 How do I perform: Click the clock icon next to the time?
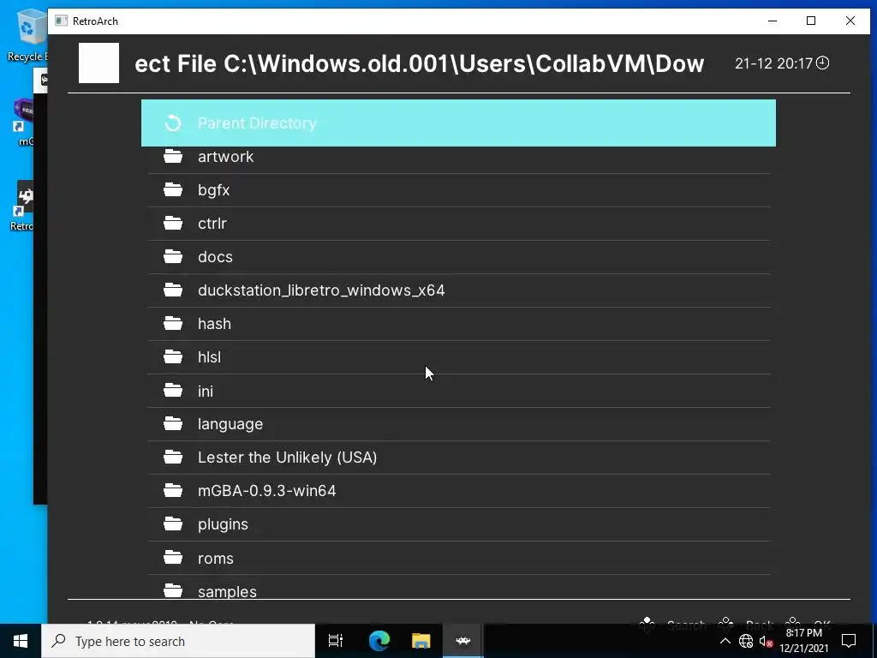pos(822,63)
